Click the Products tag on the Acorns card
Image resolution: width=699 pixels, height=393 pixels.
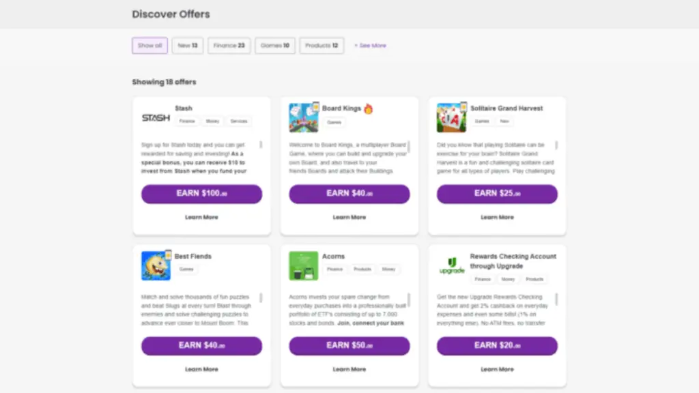click(362, 269)
